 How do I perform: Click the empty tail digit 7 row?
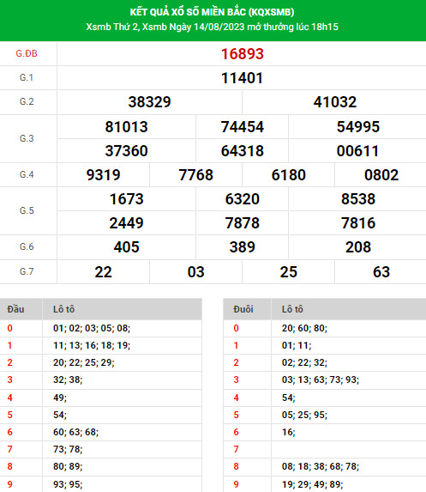pyautogui.click(x=325, y=449)
